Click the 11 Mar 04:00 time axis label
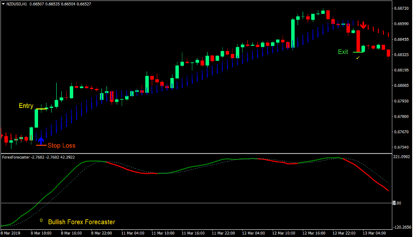Viewport: 413px width, 237px height. click(133, 233)
